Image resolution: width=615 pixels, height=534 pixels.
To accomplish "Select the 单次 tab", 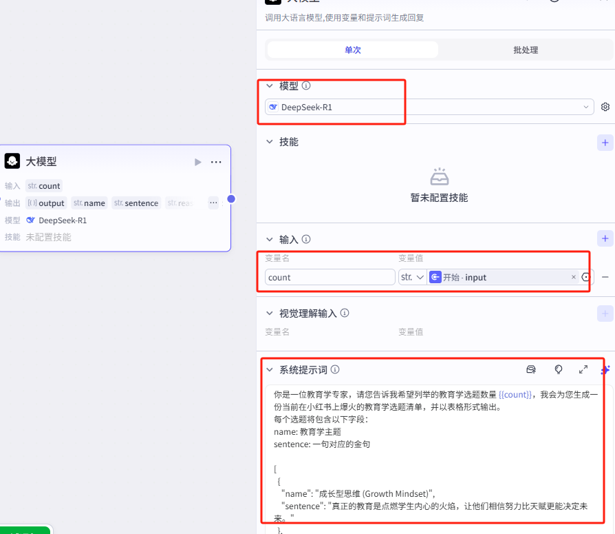I will [x=352, y=50].
